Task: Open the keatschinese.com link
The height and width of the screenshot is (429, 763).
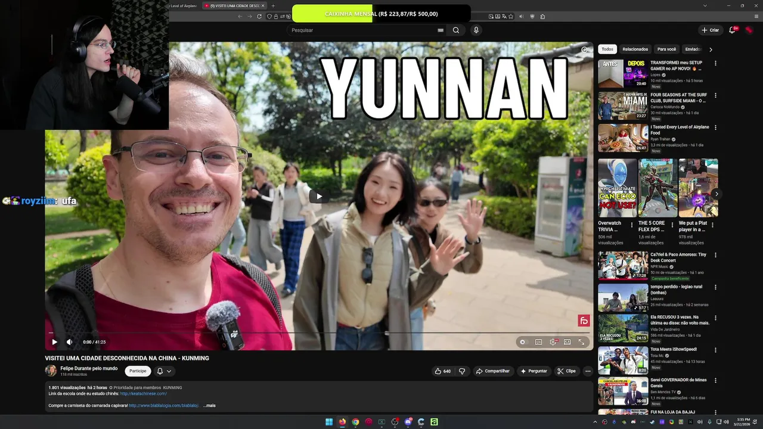Action: [143, 394]
